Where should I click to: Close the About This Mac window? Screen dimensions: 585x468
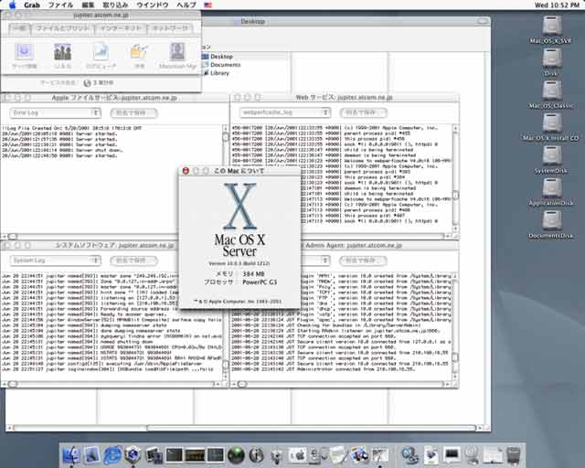click(186, 171)
